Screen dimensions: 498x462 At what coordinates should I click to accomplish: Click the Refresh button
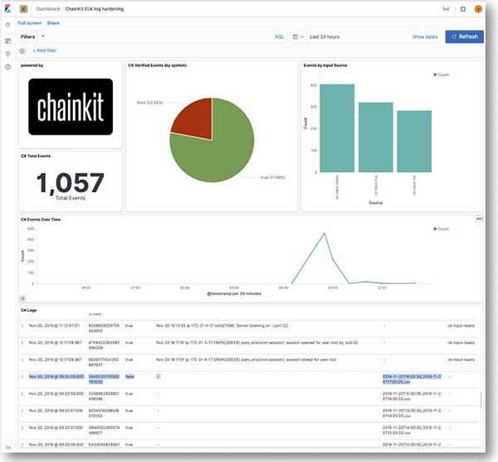pyautogui.click(x=464, y=36)
